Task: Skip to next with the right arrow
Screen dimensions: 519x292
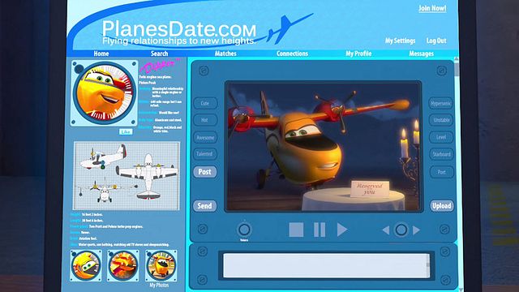Action: pyautogui.click(x=416, y=230)
